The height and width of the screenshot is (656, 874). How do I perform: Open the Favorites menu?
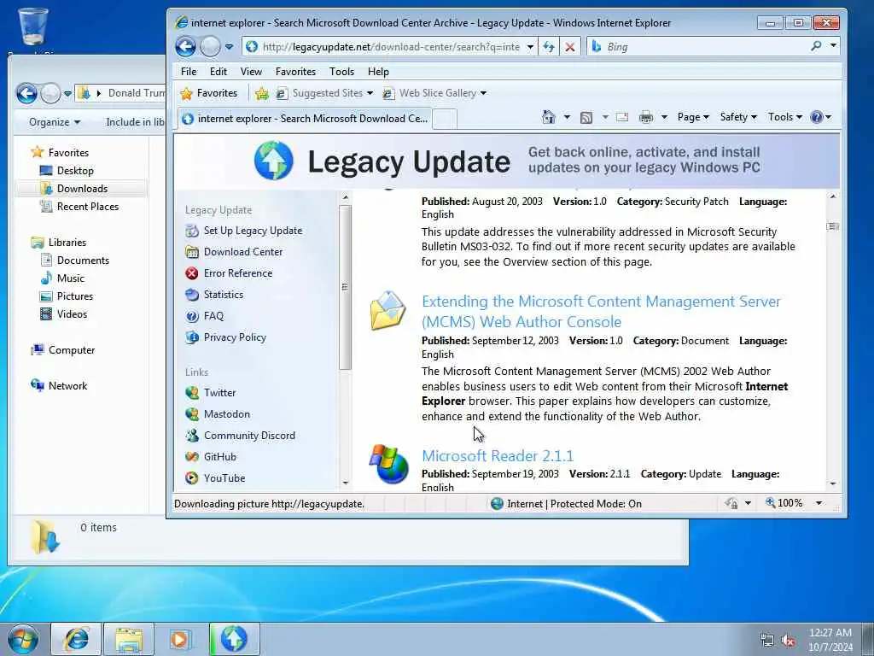coord(295,72)
